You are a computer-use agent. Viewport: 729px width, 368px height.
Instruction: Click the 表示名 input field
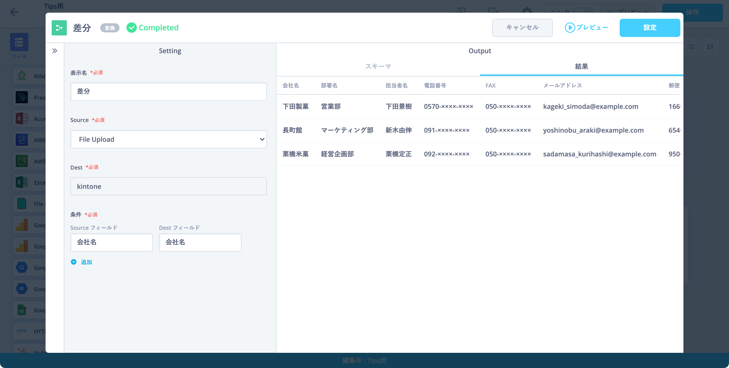(168, 91)
